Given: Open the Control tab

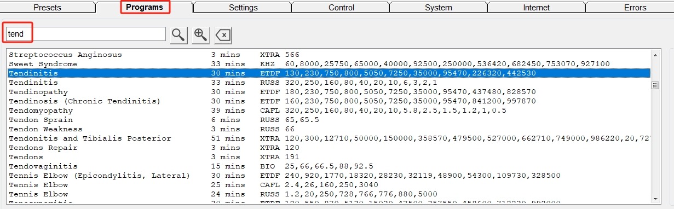Looking at the screenshot, I should [341, 8].
